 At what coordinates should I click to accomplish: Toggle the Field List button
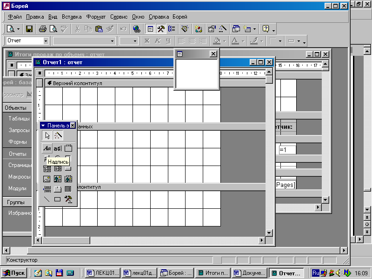tap(150, 29)
